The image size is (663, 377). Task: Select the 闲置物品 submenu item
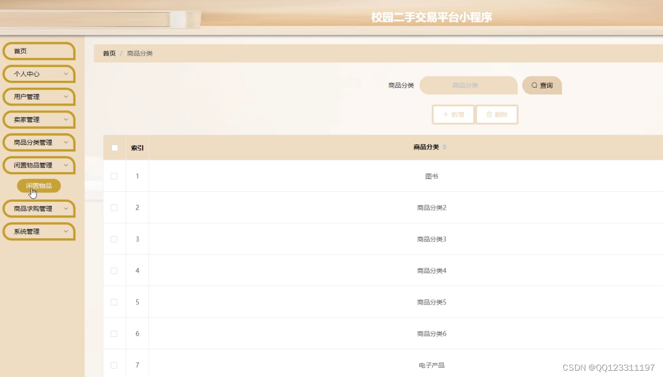39,186
